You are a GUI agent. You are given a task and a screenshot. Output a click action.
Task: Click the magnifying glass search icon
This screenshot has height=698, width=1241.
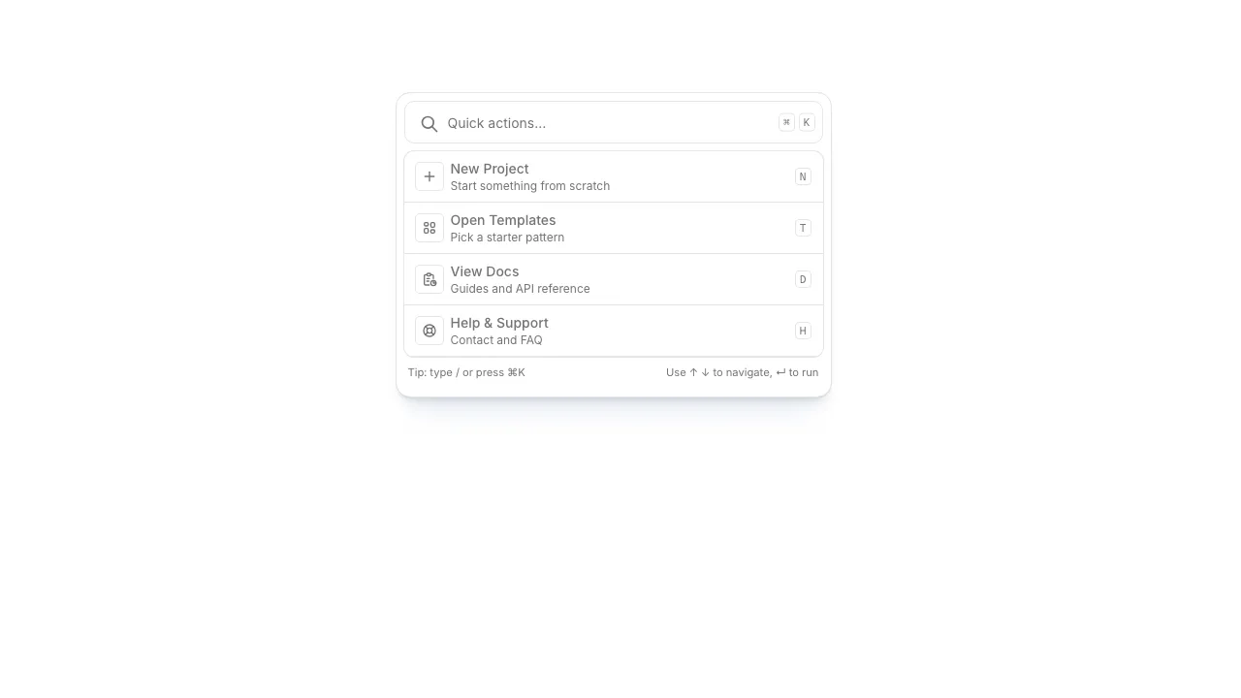(x=429, y=123)
